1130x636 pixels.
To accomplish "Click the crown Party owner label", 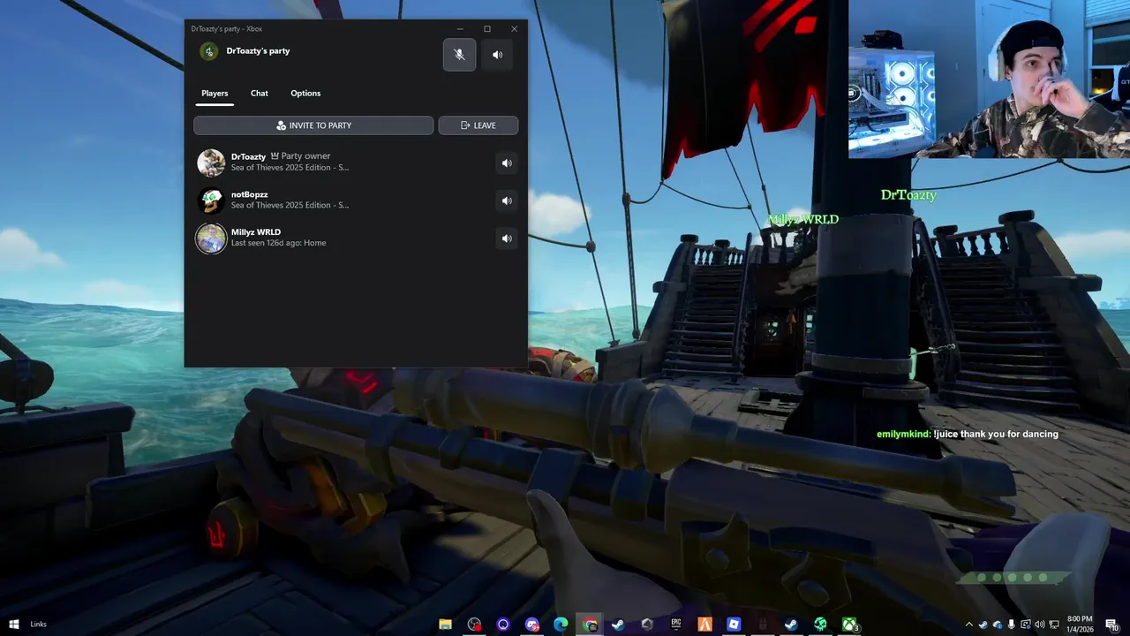I will tap(300, 156).
